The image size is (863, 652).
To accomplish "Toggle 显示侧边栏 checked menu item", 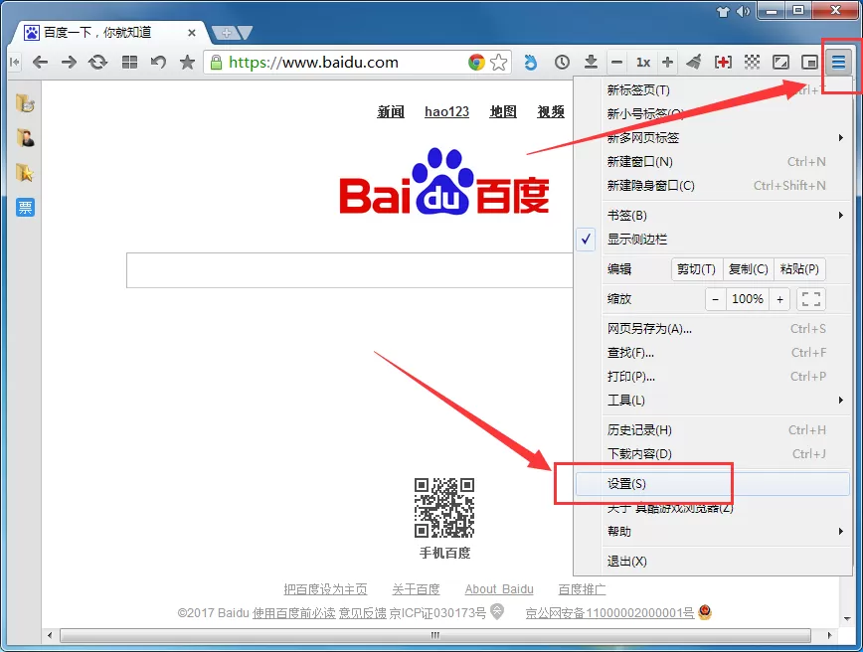I will (713, 240).
